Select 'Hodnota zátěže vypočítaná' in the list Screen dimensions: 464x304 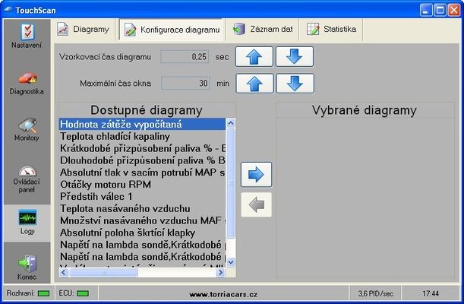coord(142,124)
